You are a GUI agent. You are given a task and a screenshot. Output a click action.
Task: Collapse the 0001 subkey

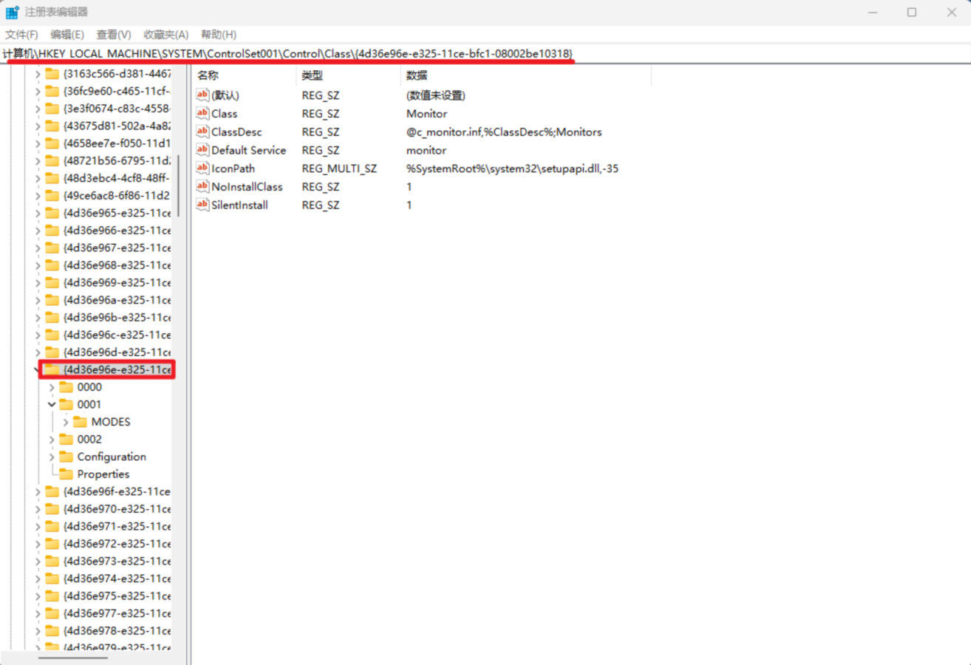click(52, 405)
